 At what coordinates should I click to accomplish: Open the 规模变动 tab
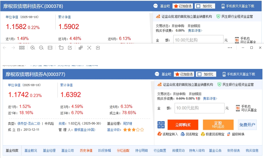point(178,150)
